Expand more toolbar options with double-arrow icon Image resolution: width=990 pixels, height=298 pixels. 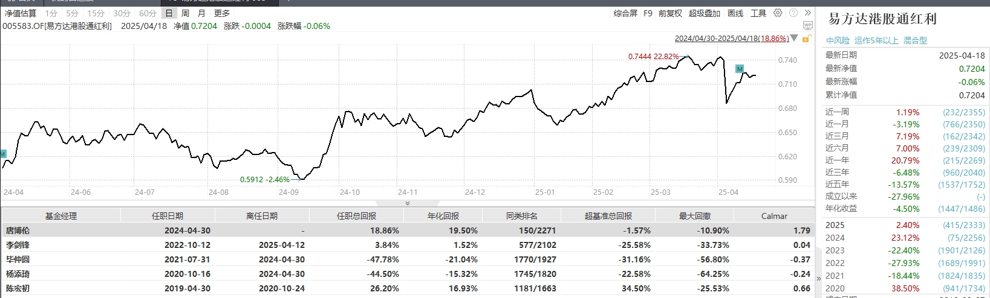(807, 13)
